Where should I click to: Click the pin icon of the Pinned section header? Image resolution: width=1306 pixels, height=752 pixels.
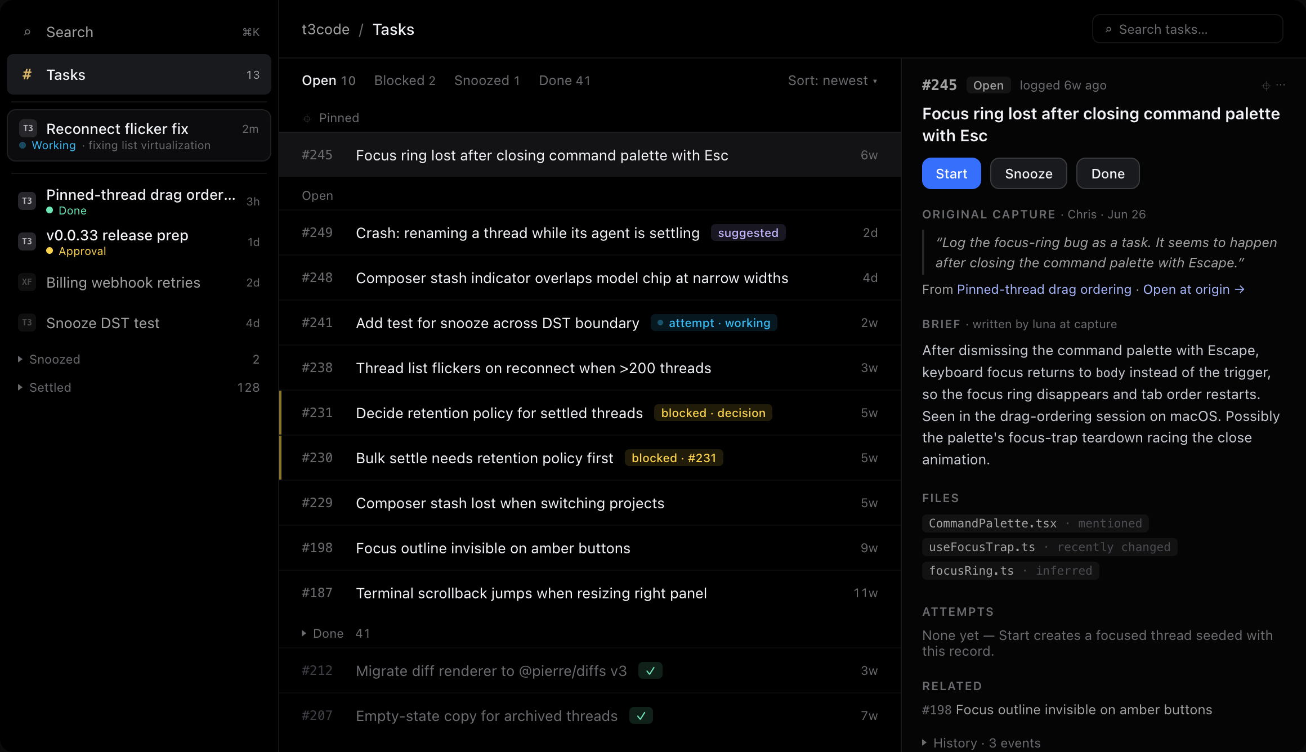307,118
